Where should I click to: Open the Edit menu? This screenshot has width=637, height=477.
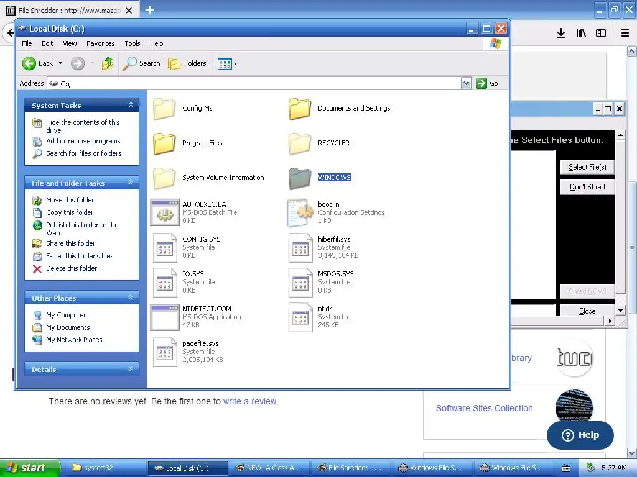click(x=47, y=43)
